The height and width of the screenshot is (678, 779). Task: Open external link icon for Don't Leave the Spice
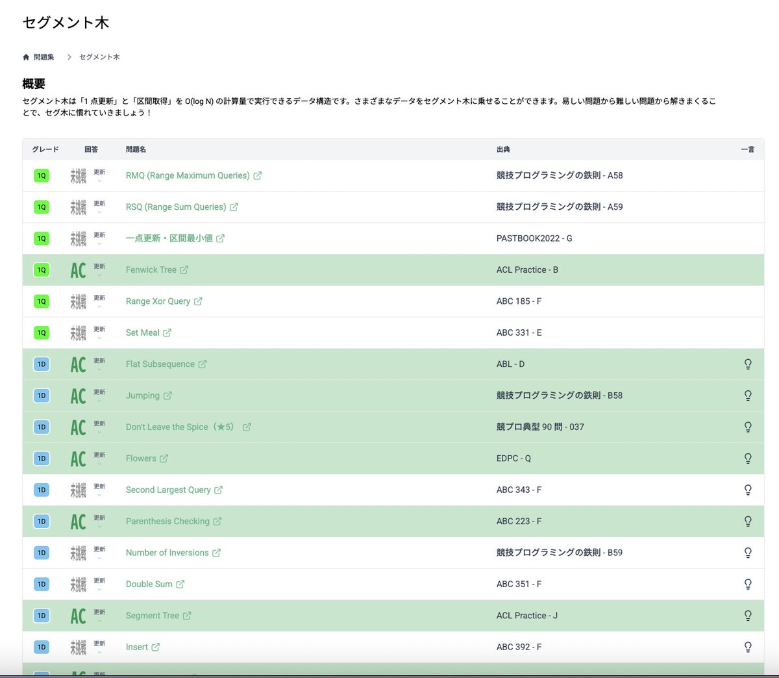[247, 427]
